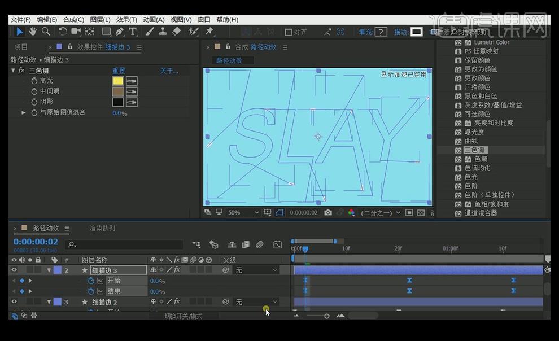Select the Eraser tool

pyautogui.click(x=176, y=32)
